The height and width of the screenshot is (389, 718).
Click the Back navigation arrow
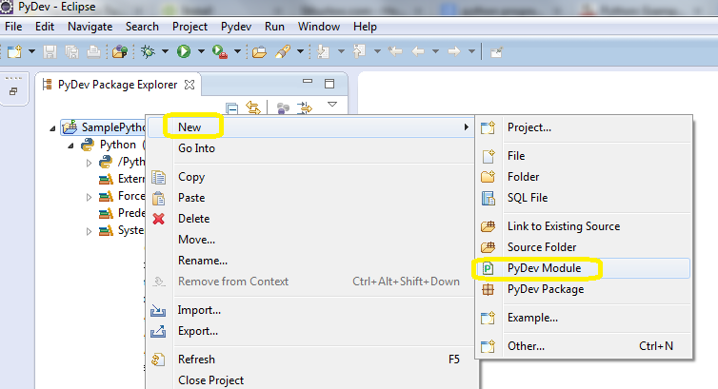coord(418,51)
